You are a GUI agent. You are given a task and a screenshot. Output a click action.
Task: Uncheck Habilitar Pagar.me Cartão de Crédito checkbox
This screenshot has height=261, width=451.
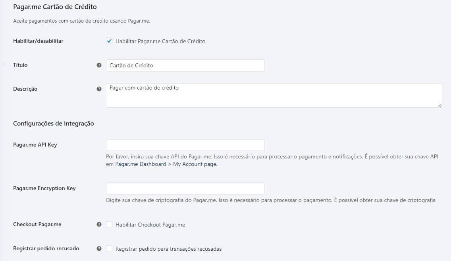[109, 41]
